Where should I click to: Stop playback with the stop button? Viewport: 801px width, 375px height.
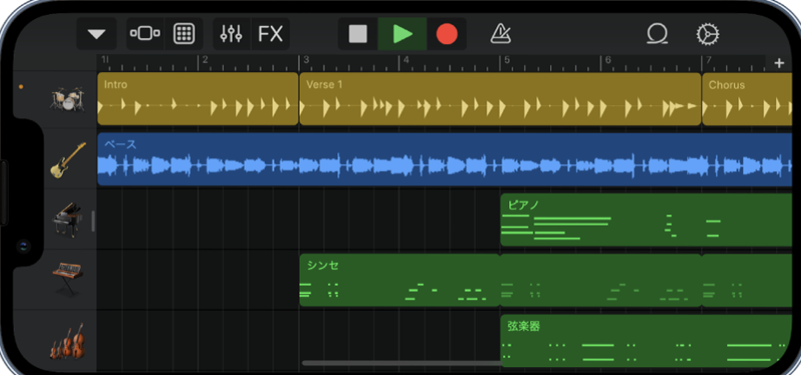[358, 34]
